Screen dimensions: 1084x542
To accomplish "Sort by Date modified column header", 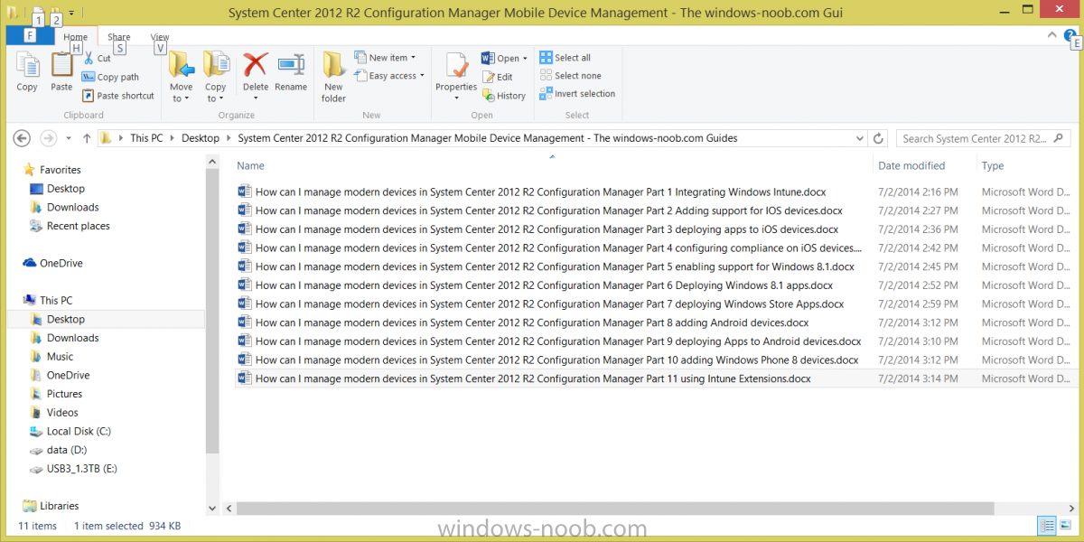I will click(911, 165).
